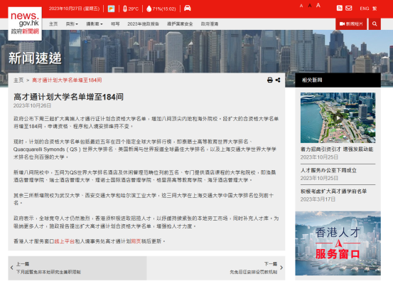Switch the language to ENG

(x=365, y=9)
